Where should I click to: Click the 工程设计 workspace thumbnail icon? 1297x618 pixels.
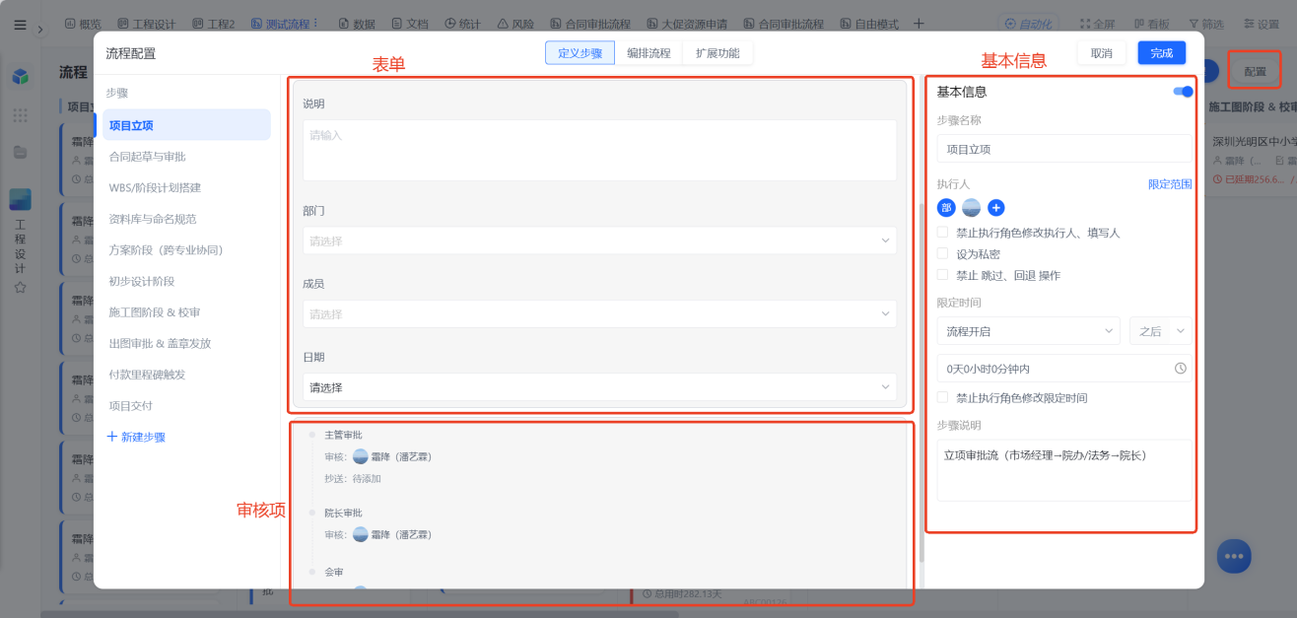(21, 199)
